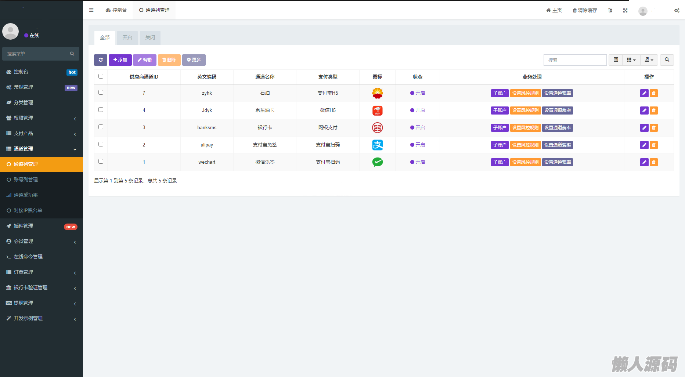
Task: Toggle the table card view icon
Action: (x=616, y=60)
